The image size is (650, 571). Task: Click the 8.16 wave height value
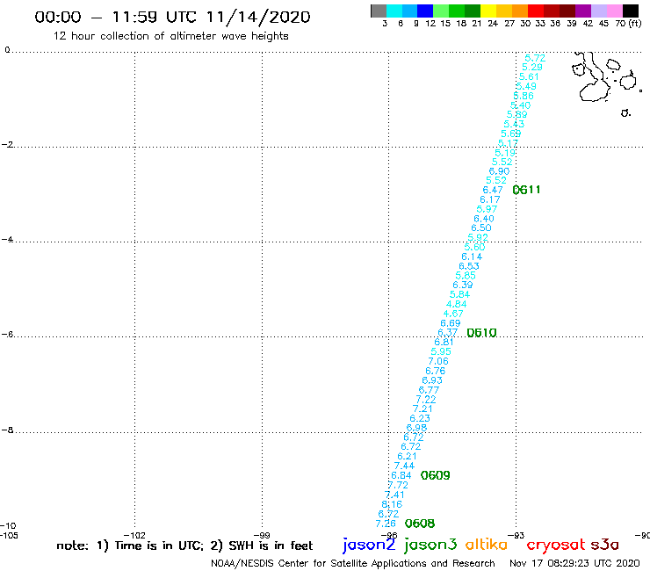(x=392, y=504)
